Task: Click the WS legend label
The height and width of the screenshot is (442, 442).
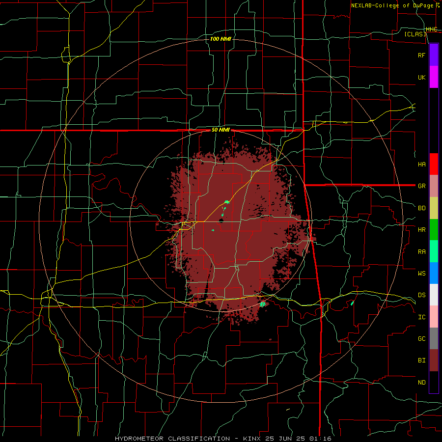Action: 421,273
